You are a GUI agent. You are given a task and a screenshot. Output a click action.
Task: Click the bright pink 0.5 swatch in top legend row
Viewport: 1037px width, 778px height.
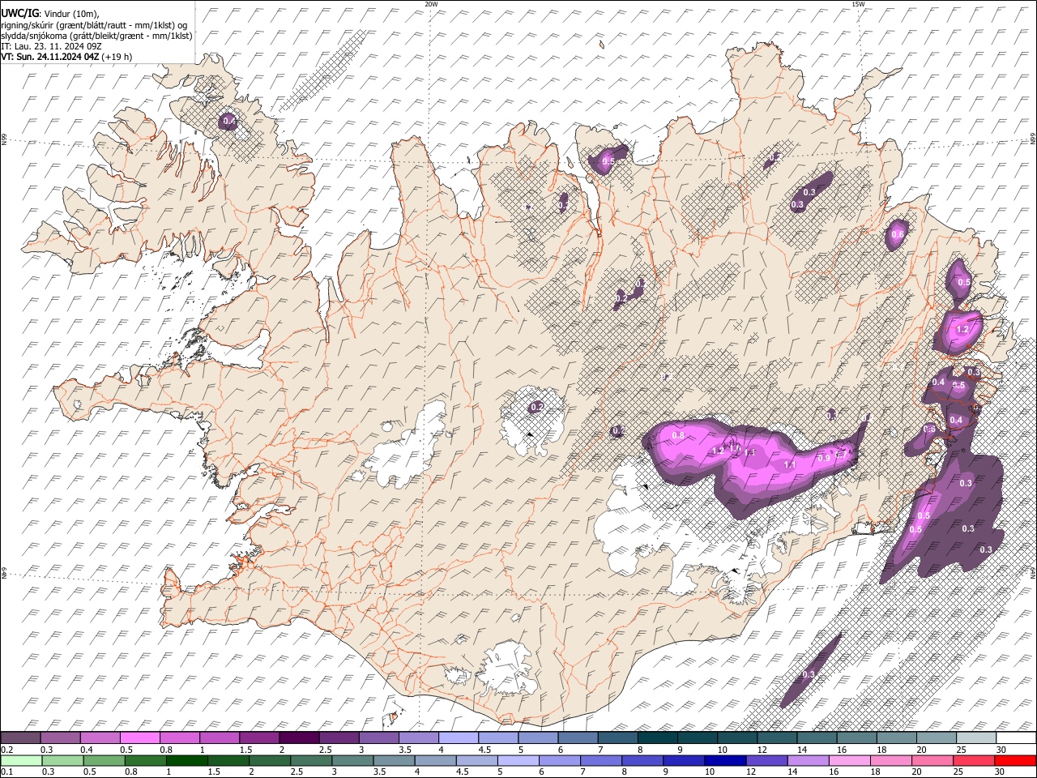coord(140,738)
